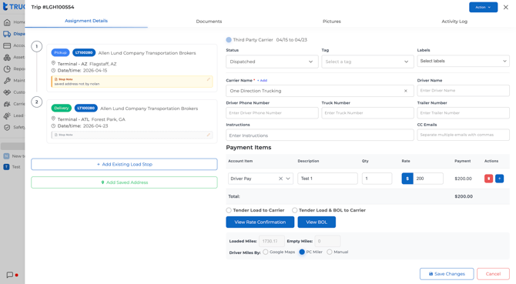Screen dimensions: 516x284
Task: Select Tender Load & BOL to Carrier radio
Action: click(294, 210)
